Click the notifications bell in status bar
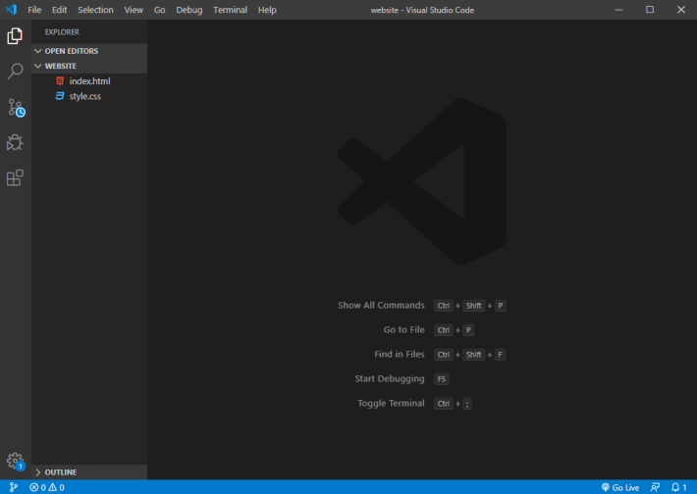 tap(678, 487)
